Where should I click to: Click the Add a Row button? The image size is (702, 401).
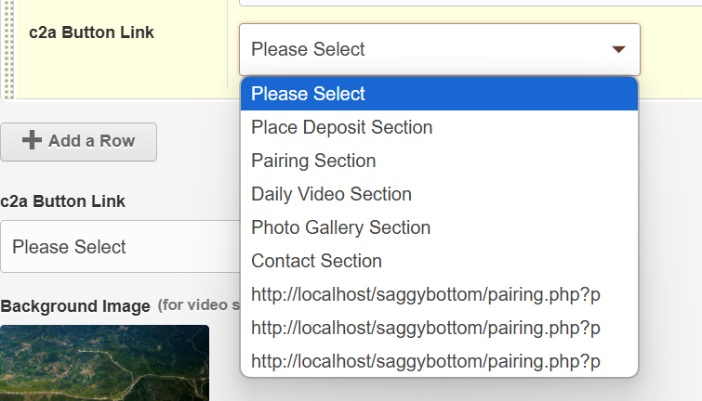[x=78, y=142]
